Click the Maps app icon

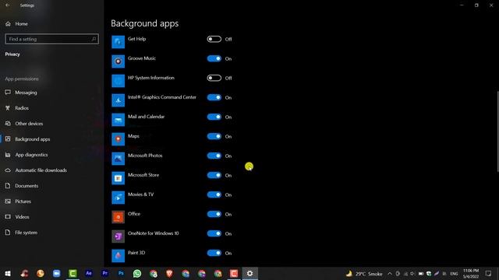pyautogui.click(x=118, y=138)
